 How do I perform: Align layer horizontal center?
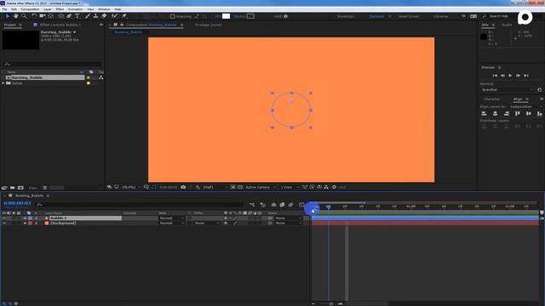pyautogui.click(x=496, y=114)
